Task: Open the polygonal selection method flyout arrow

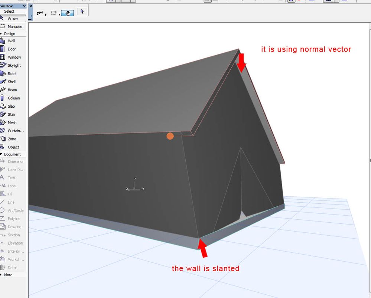Action: coord(46,15)
